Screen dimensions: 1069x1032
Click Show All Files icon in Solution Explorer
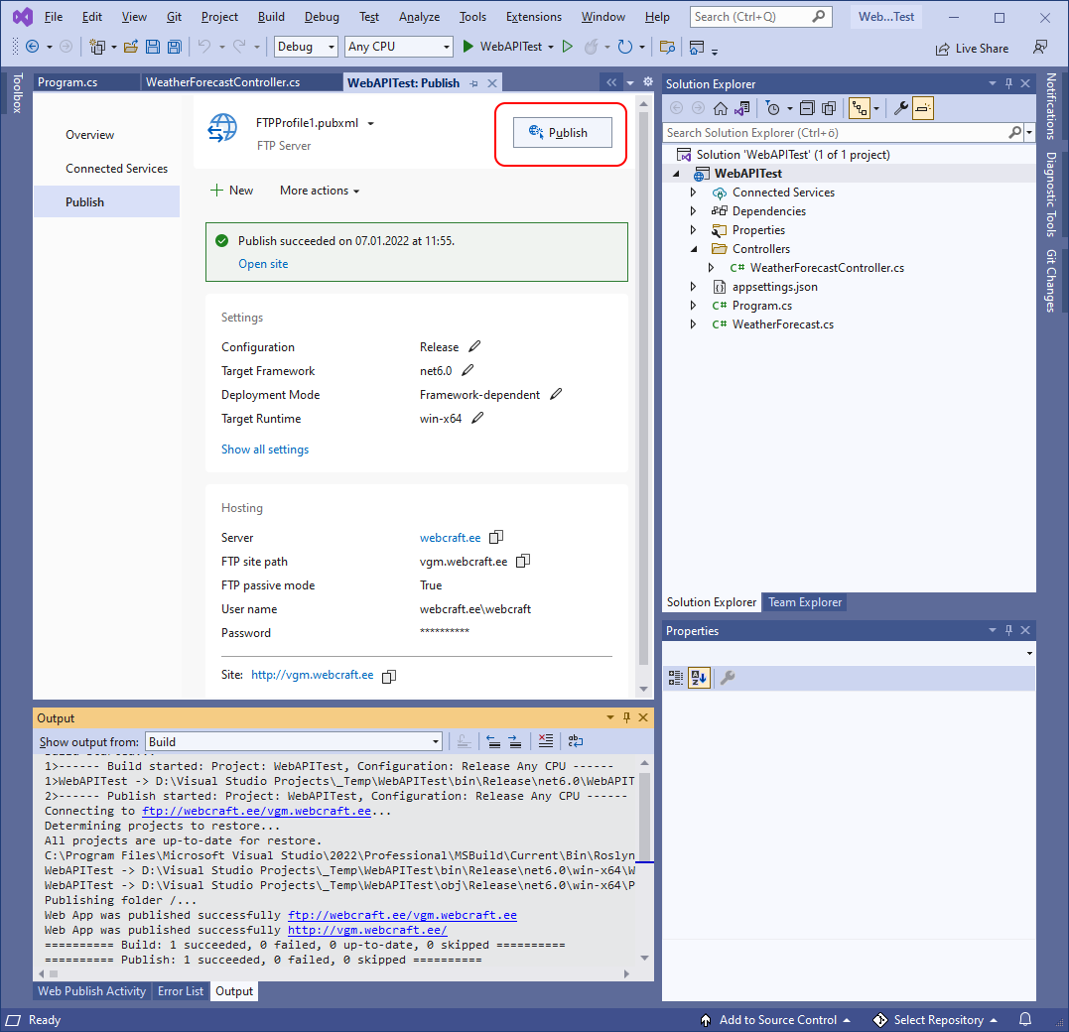point(829,108)
